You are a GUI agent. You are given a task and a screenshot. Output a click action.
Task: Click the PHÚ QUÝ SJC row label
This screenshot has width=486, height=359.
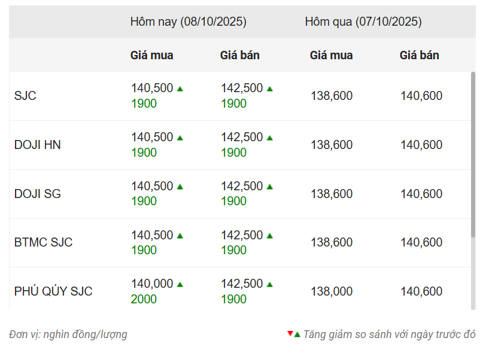click(x=53, y=291)
